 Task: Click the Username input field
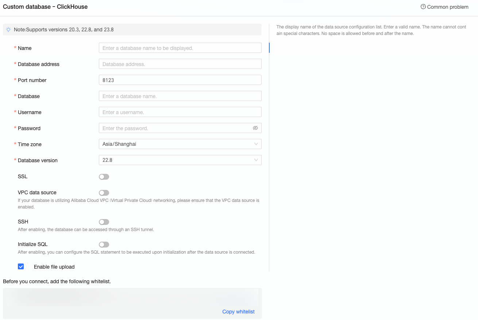[x=180, y=112]
